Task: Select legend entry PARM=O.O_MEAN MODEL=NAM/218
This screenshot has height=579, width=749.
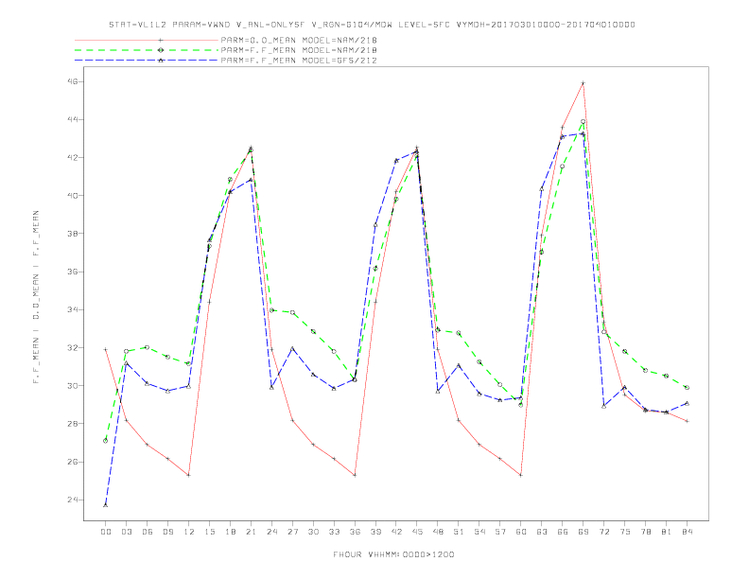Action: pyautogui.click(x=299, y=40)
